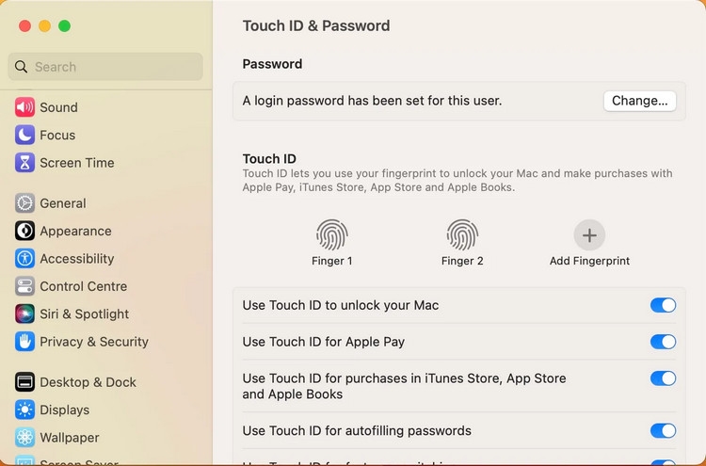Click the Change... password button

[639, 101]
